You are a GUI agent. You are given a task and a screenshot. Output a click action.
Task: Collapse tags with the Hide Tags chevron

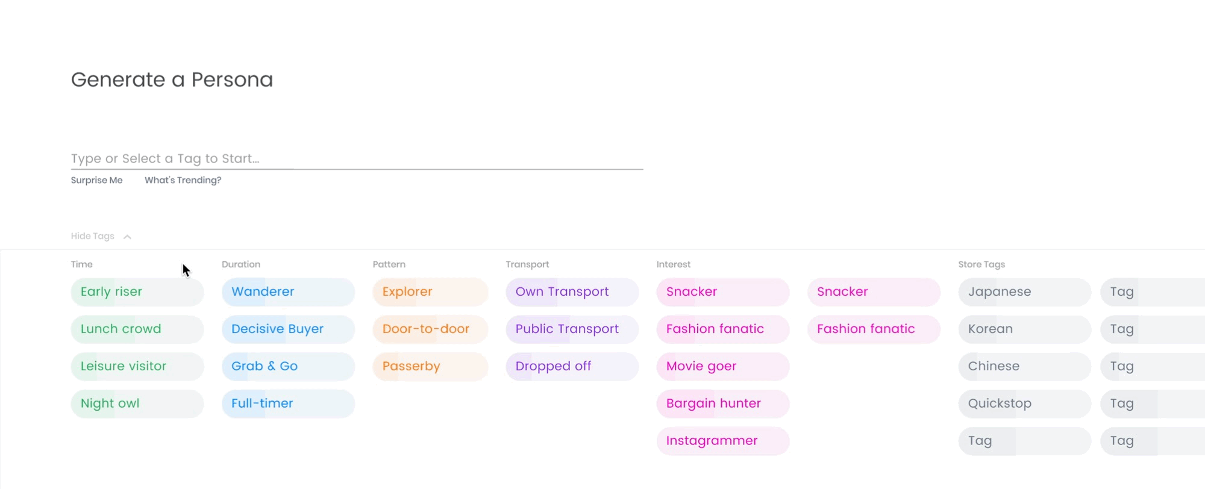(x=127, y=237)
